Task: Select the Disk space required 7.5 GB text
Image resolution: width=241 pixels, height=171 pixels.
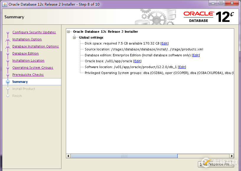Action: pos(122,43)
